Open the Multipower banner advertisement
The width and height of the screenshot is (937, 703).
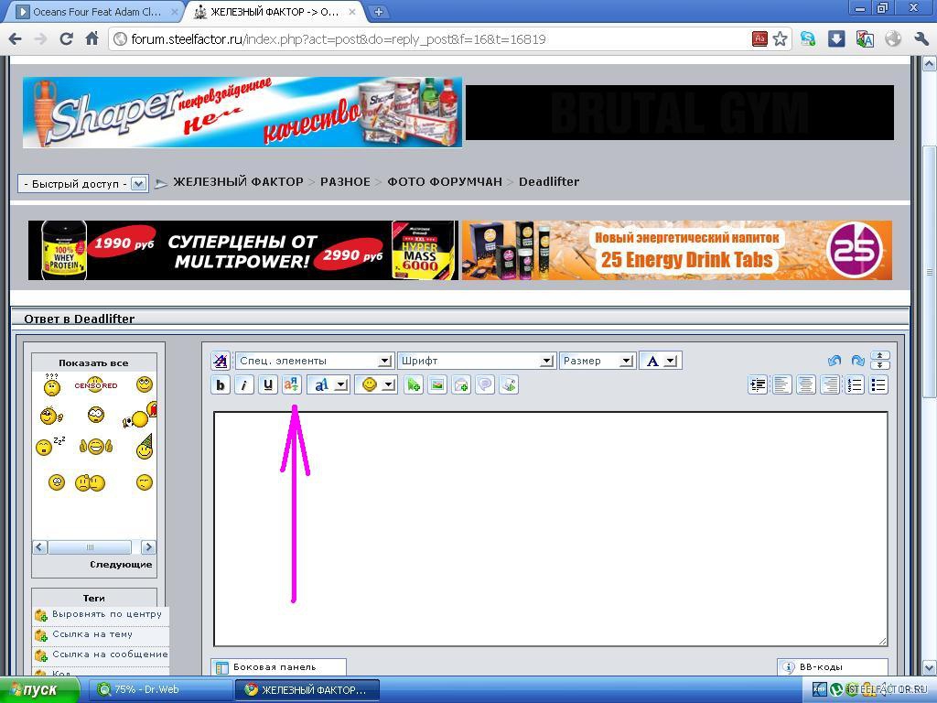tap(242, 251)
